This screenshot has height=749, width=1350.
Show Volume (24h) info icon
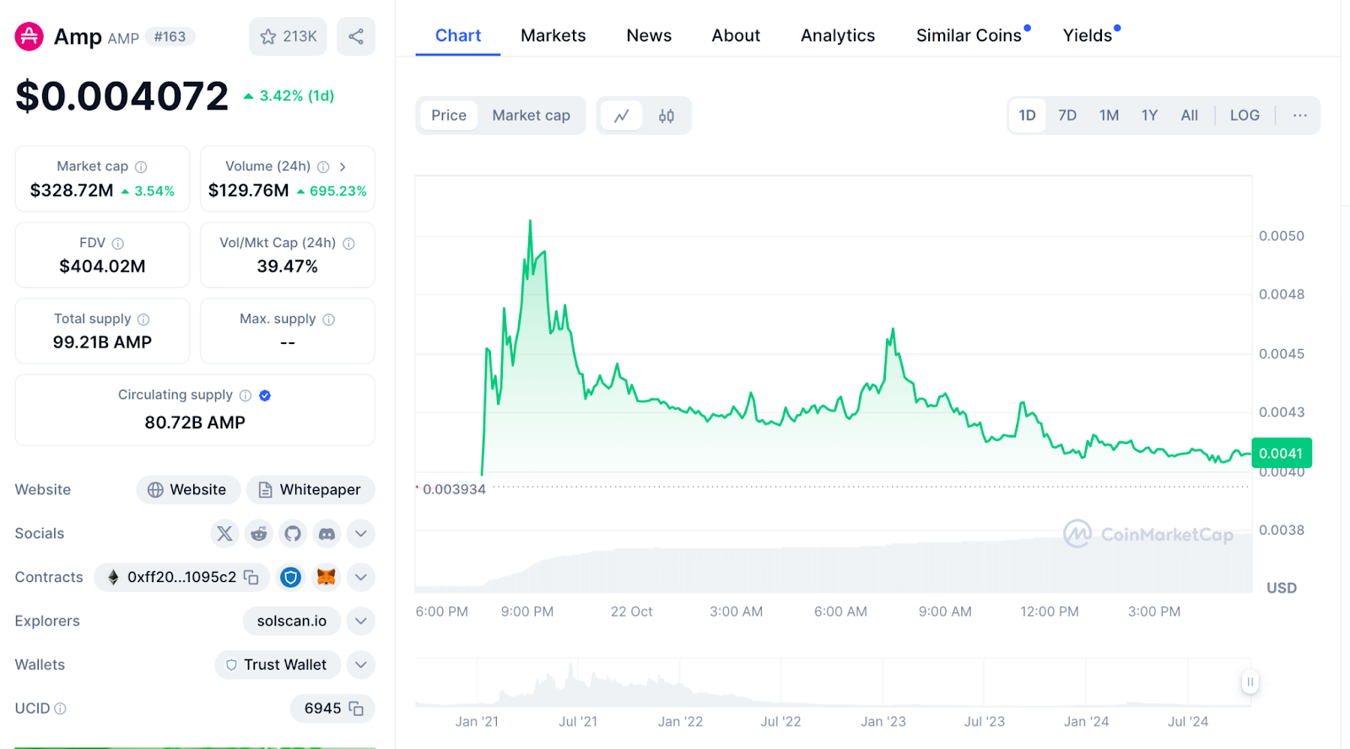pos(323,167)
